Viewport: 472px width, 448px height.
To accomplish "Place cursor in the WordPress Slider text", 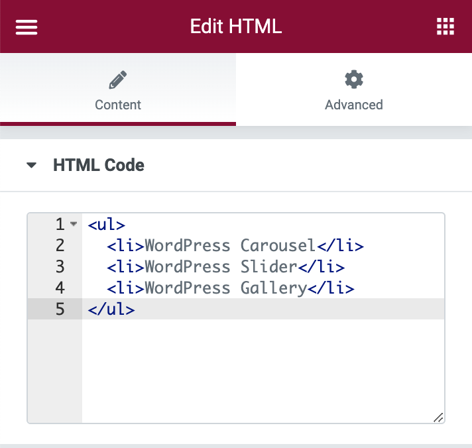I will 221,267.
